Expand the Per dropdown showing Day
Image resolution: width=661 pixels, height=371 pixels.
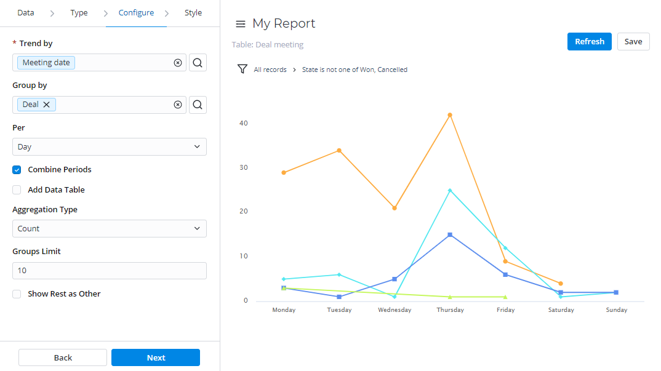[109, 147]
